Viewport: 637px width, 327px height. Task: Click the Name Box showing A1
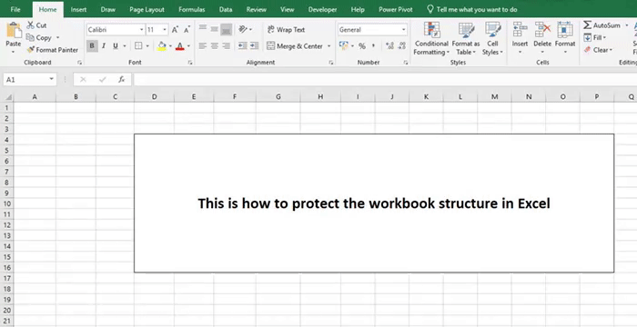coord(25,80)
